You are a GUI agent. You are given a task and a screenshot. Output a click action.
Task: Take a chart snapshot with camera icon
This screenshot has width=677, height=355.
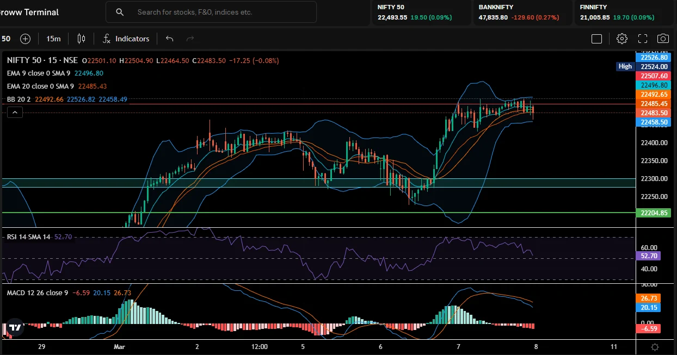tap(663, 39)
